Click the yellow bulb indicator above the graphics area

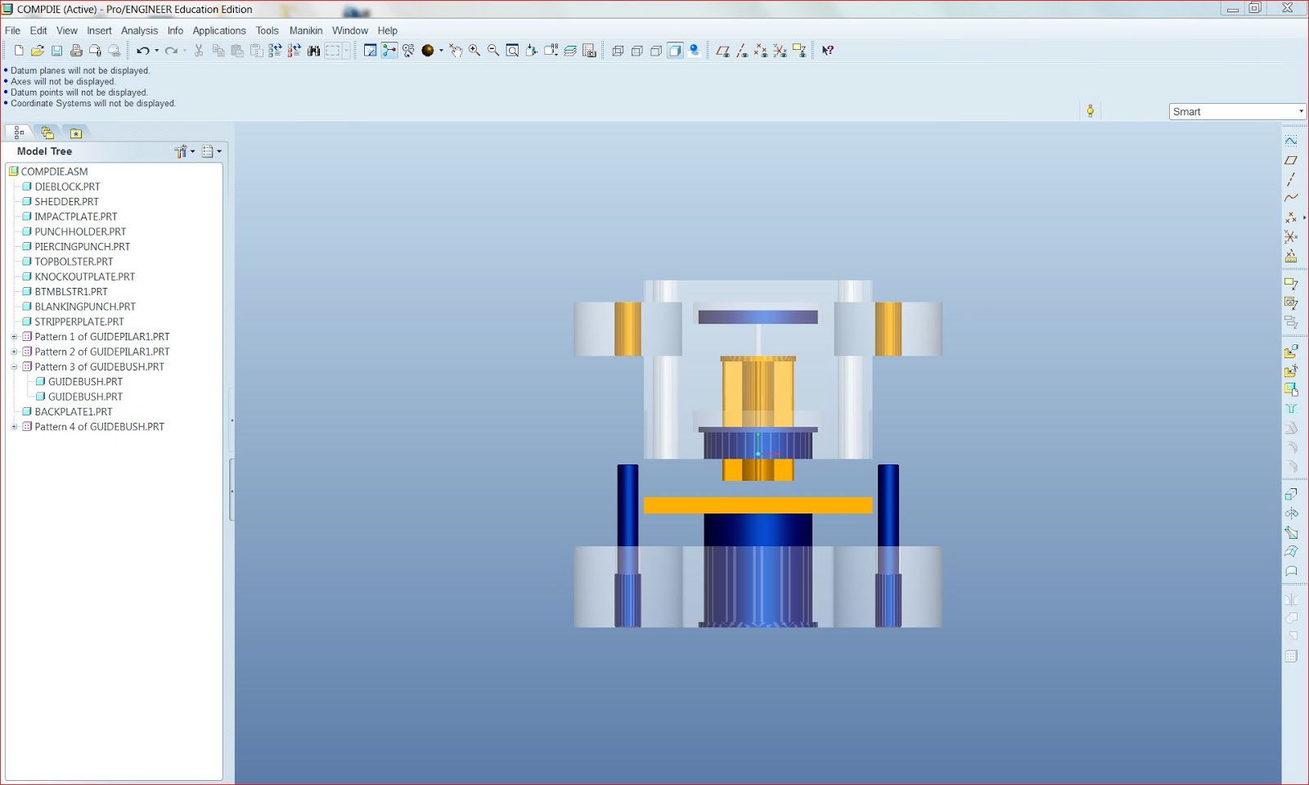click(x=1091, y=110)
